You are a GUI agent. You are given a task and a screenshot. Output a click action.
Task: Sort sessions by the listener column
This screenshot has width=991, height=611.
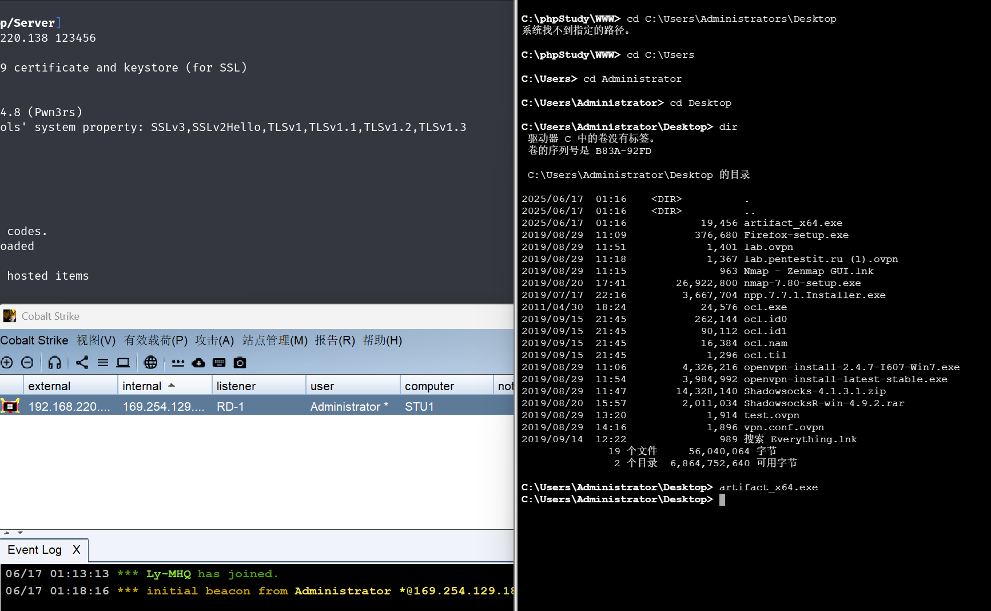pyautogui.click(x=259, y=386)
